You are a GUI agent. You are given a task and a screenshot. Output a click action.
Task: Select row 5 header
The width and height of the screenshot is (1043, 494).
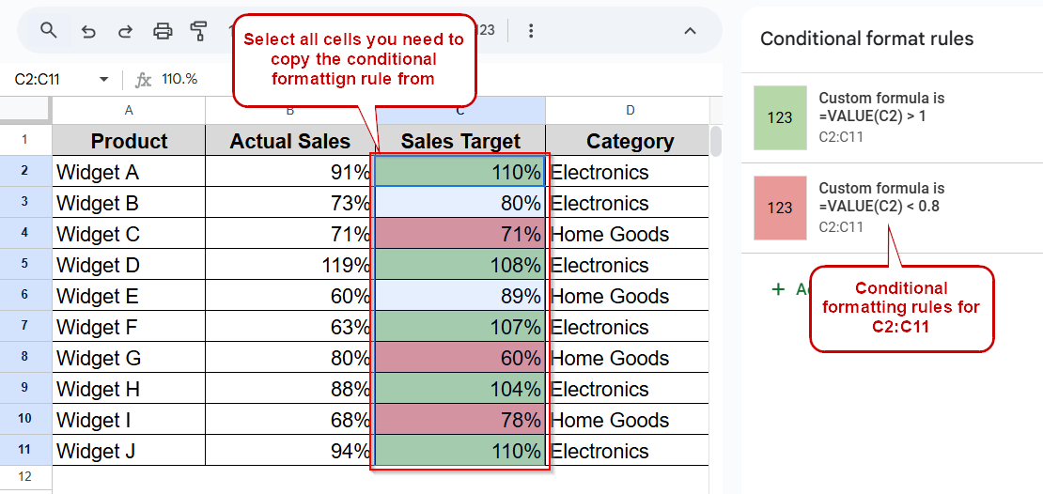coord(25,264)
